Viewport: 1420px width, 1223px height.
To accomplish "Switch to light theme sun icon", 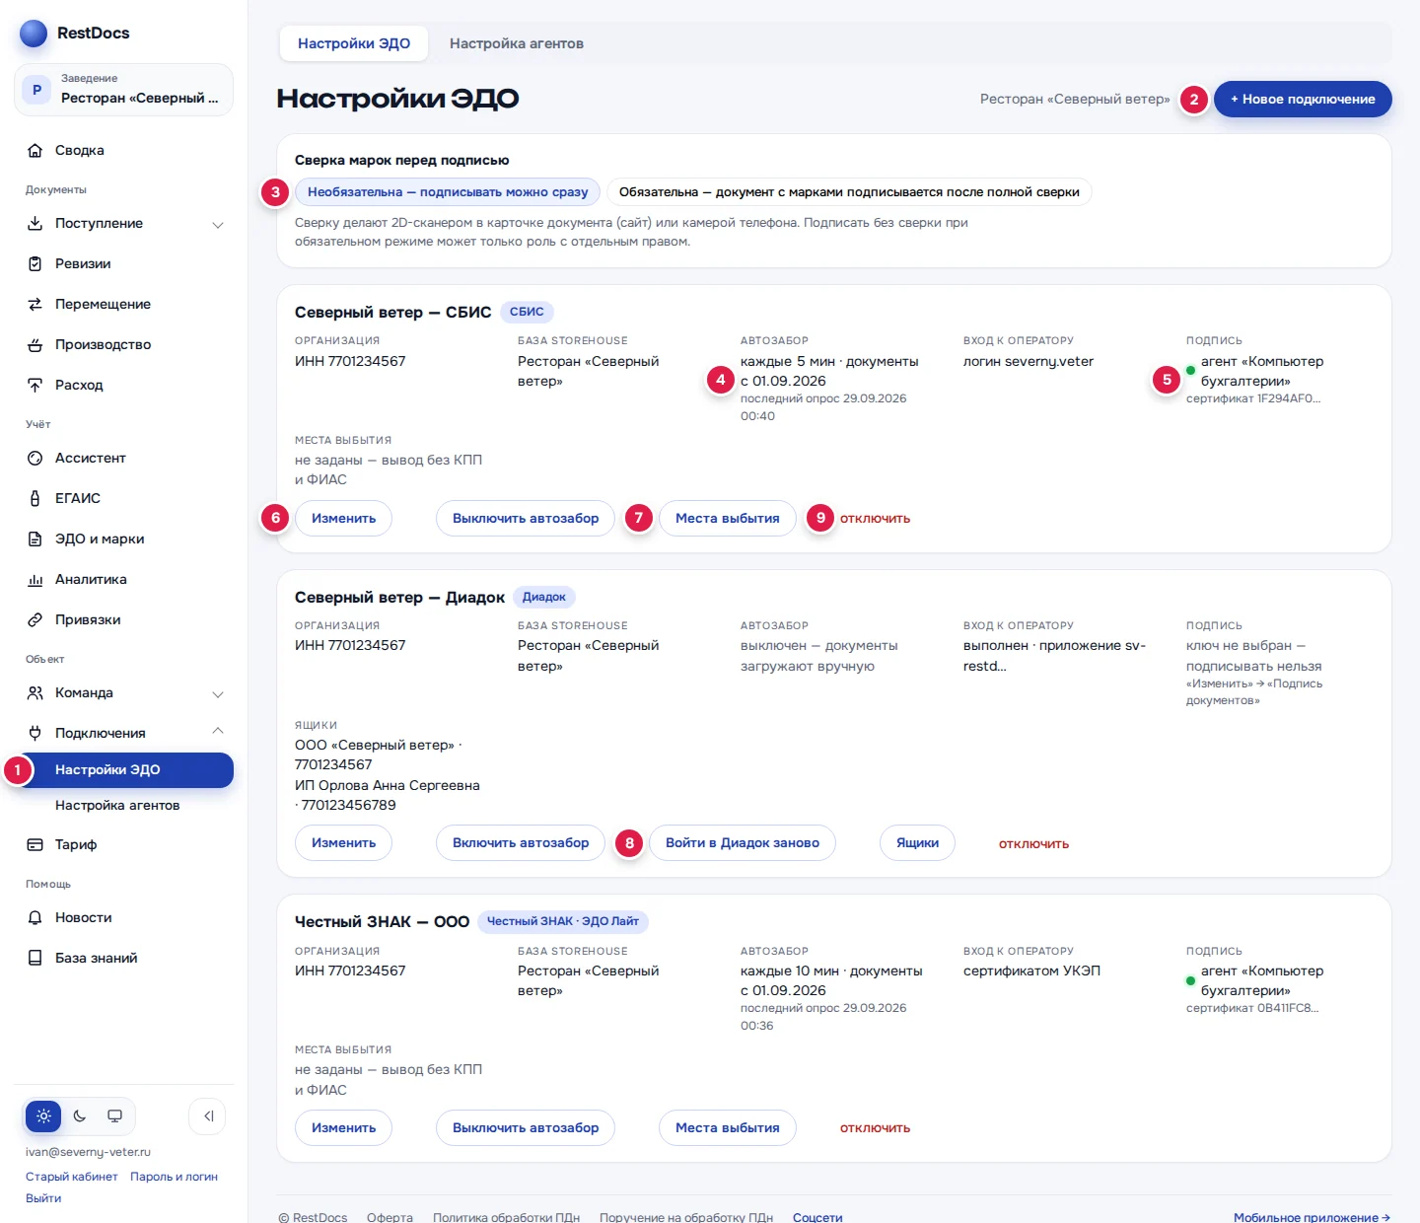I will click(x=43, y=1116).
